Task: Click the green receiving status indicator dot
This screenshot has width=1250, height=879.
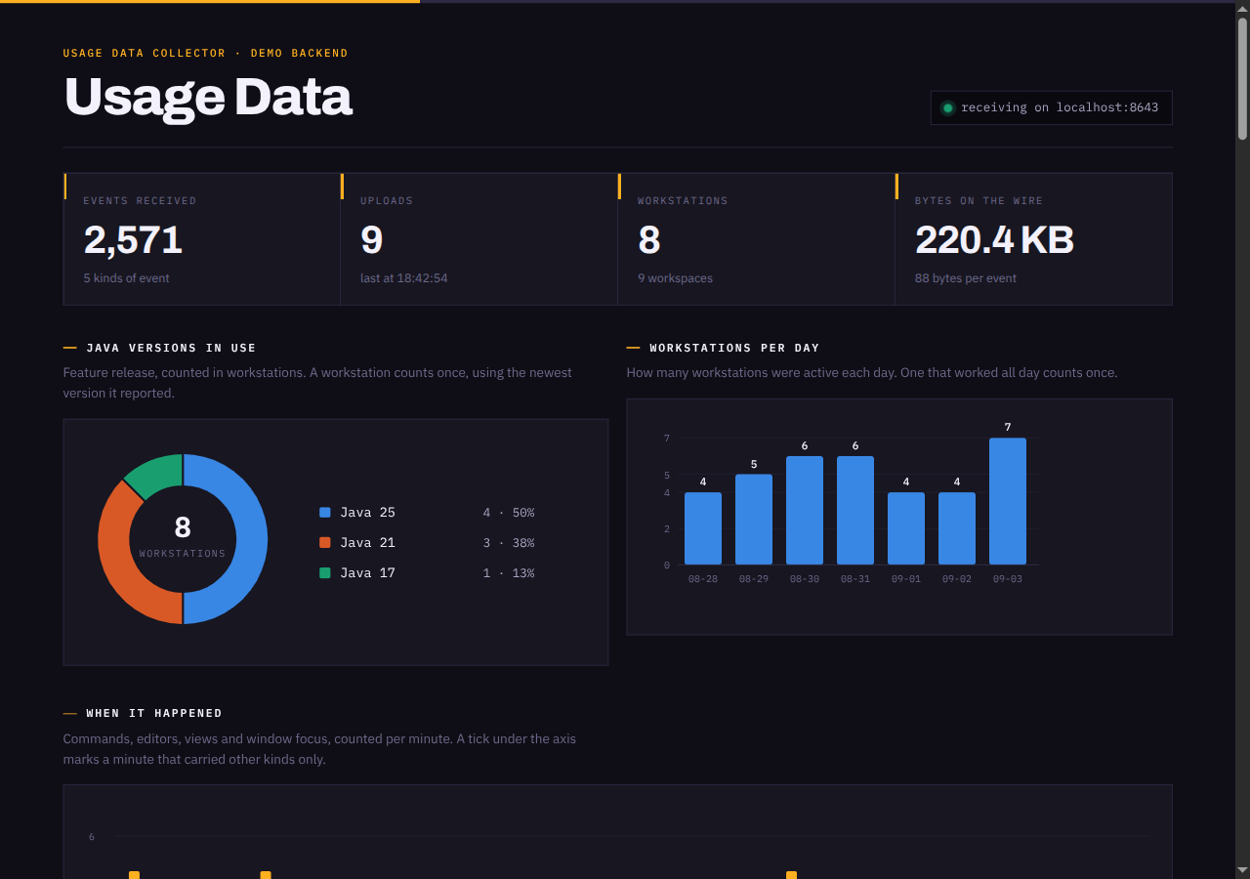Action: (x=947, y=108)
